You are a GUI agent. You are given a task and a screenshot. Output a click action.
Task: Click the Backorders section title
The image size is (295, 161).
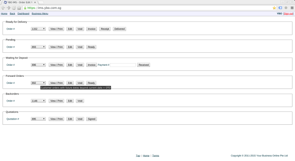[12, 94]
